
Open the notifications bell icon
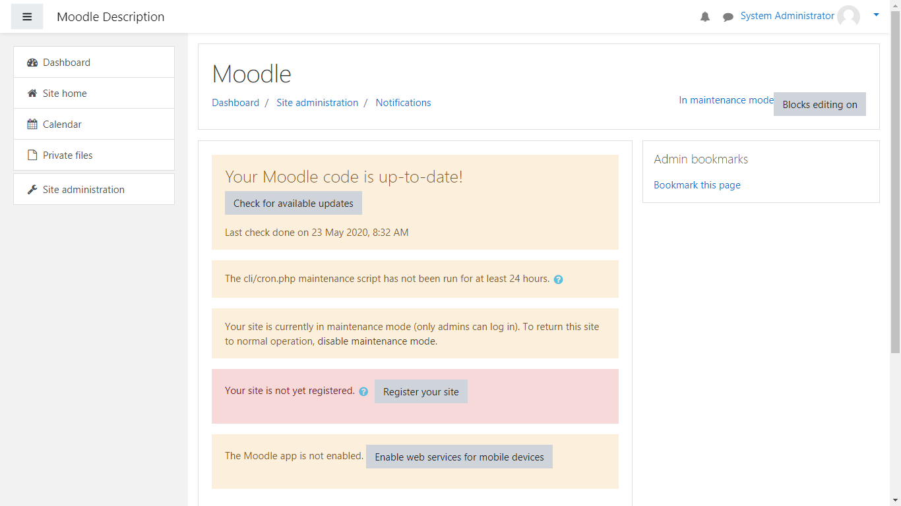tap(705, 17)
